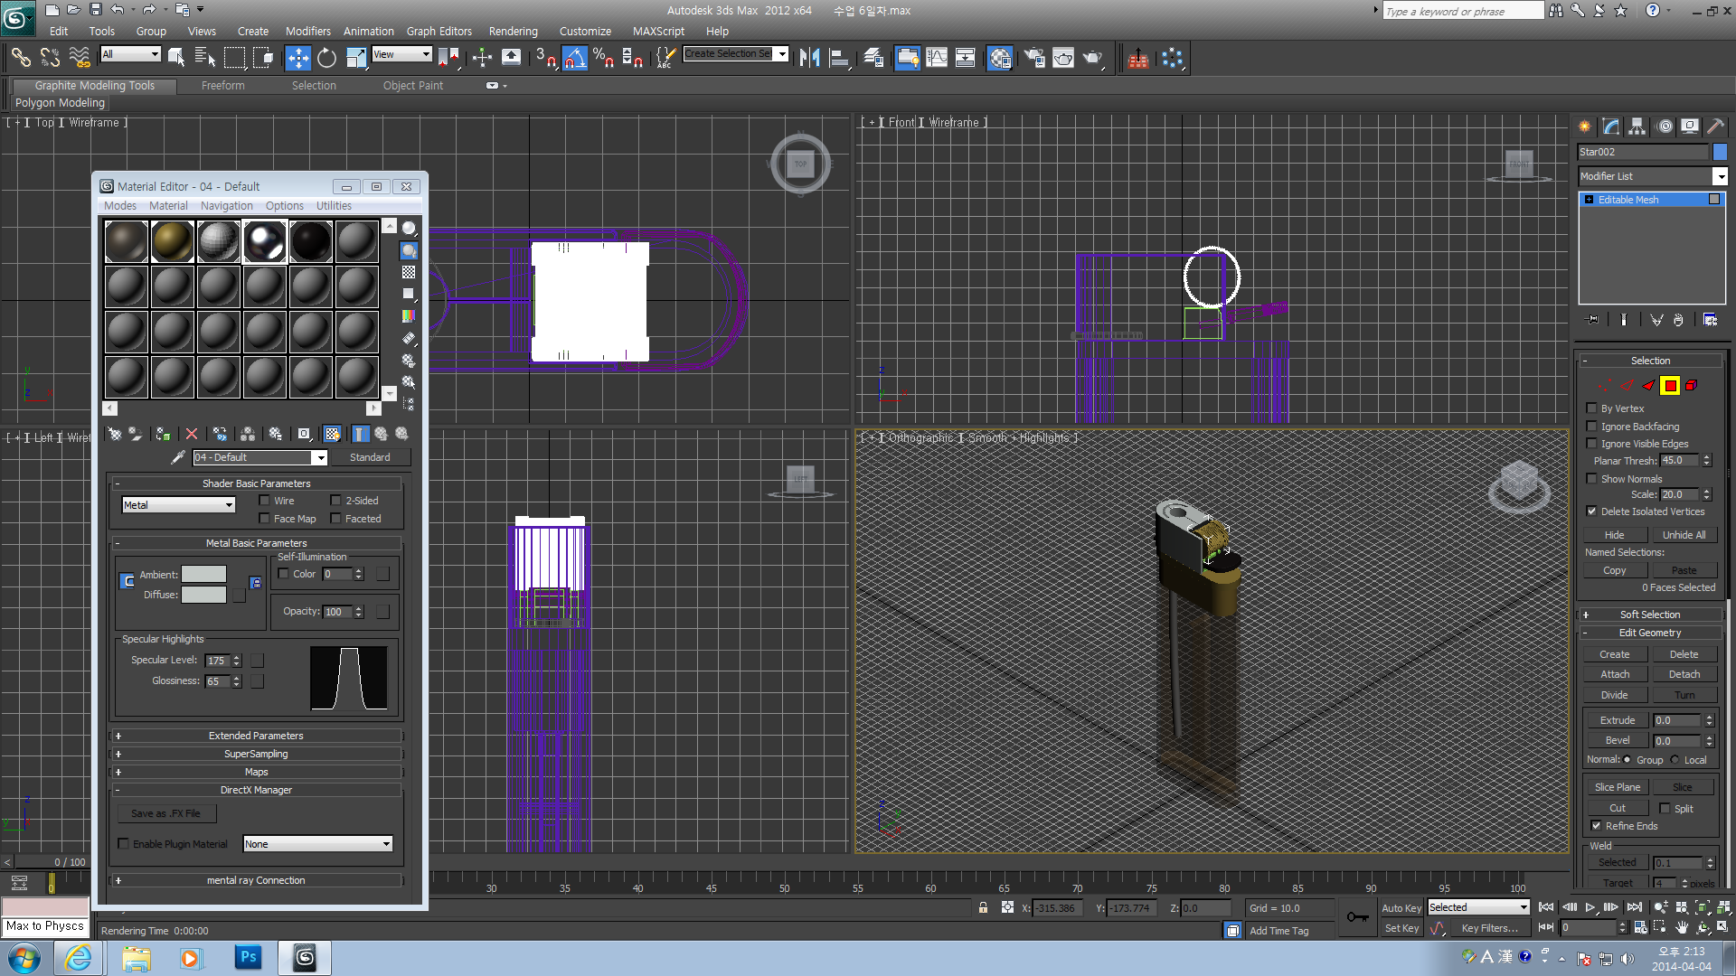Open the Graph Editors menu
Viewport: 1736px width, 976px height.
coord(439,31)
